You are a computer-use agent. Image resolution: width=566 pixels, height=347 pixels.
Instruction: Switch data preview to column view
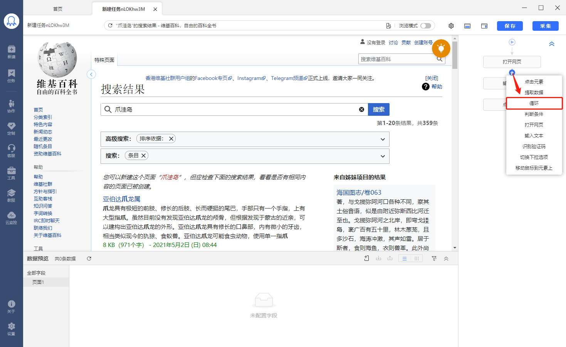click(417, 259)
